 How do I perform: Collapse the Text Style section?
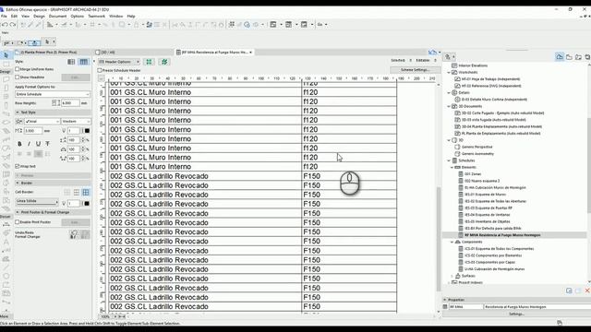click(x=18, y=113)
